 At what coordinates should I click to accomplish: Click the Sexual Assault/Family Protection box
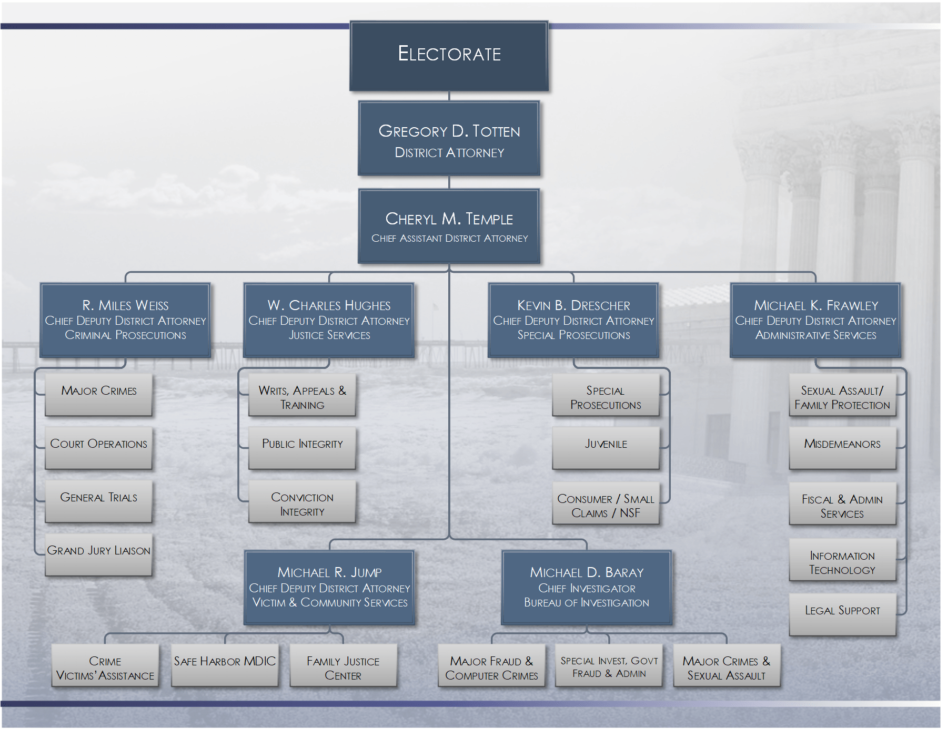coord(842,395)
